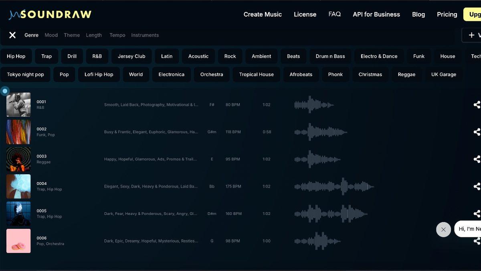Image resolution: width=481 pixels, height=271 pixels.
Task: Dismiss the chat popup bubble
Action: click(443, 230)
